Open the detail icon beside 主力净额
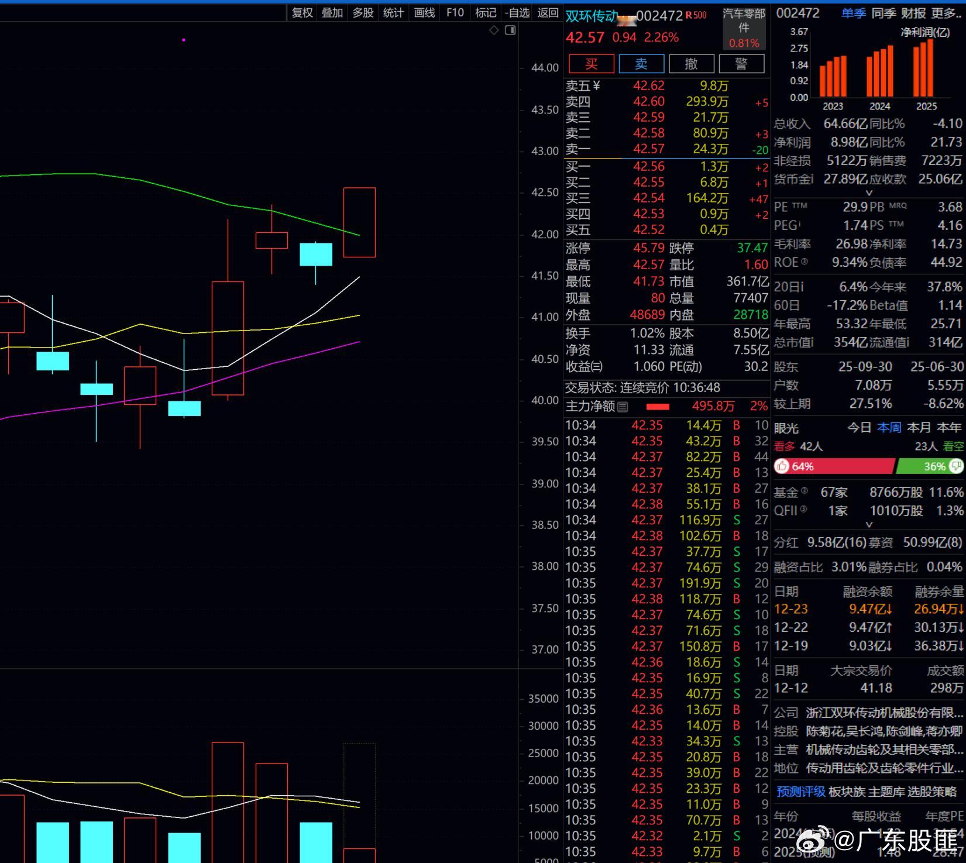This screenshot has height=863, width=966. 623,407
